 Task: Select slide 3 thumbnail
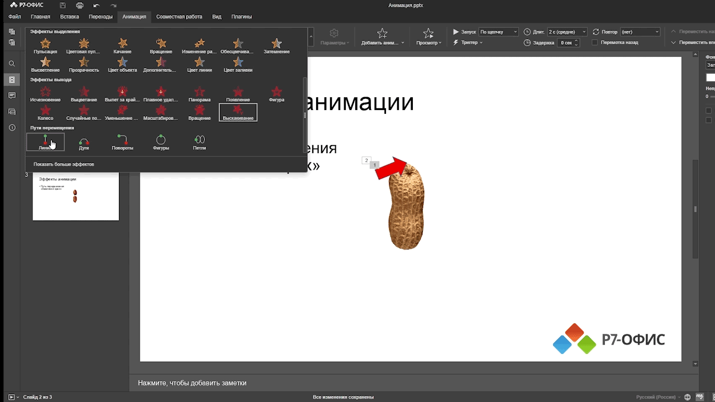[x=75, y=196]
